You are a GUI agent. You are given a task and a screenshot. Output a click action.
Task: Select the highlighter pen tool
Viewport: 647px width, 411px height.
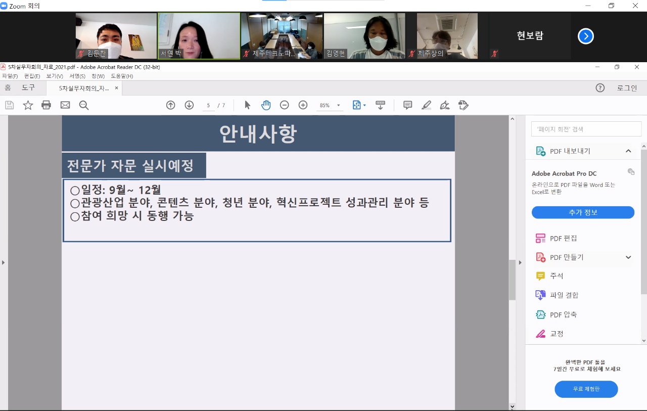(426, 105)
